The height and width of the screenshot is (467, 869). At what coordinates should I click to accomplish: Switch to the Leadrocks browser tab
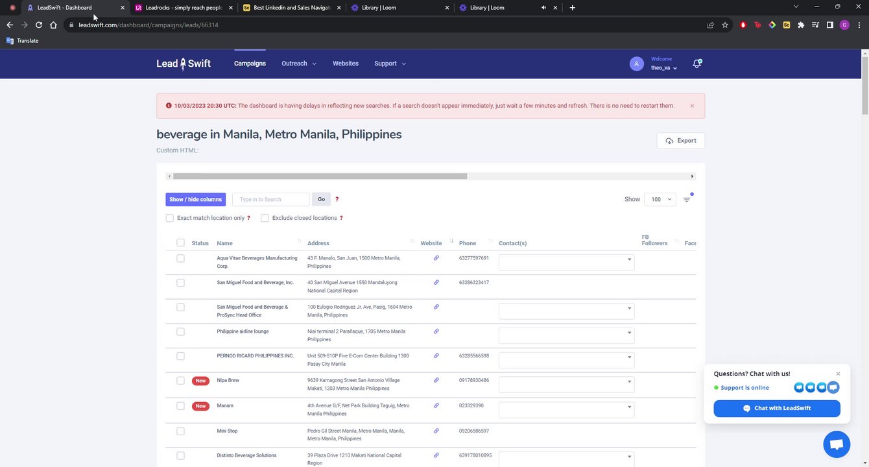pyautogui.click(x=183, y=8)
